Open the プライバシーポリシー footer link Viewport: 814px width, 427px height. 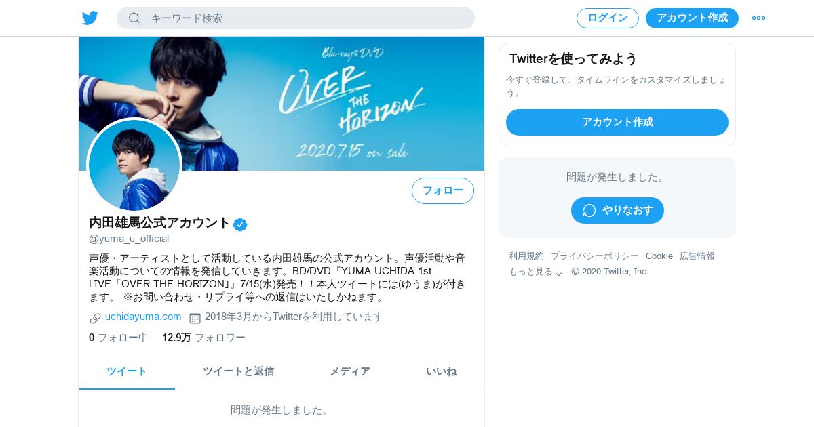(x=595, y=256)
